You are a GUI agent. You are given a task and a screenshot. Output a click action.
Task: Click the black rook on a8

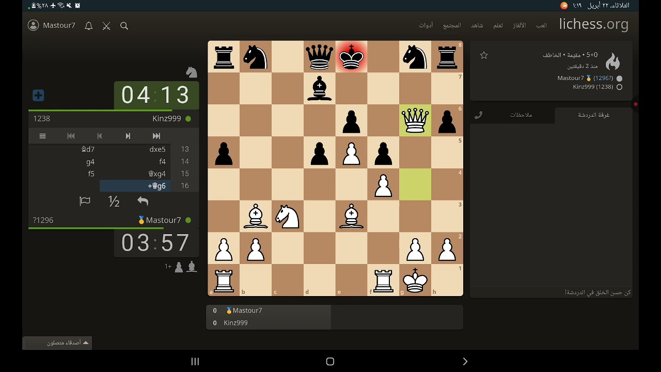pyautogui.click(x=223, y=56)
